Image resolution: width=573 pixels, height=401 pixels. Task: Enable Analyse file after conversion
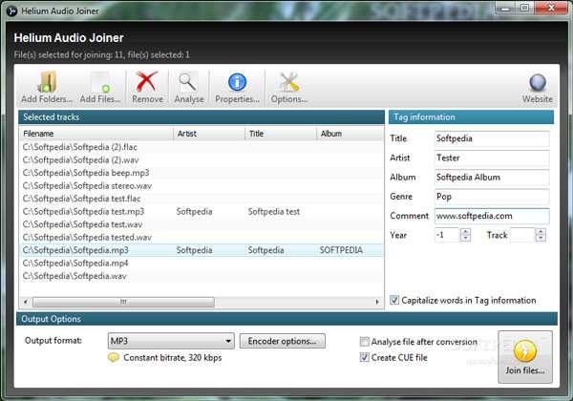pyautogui.click(x=365, y=342)
